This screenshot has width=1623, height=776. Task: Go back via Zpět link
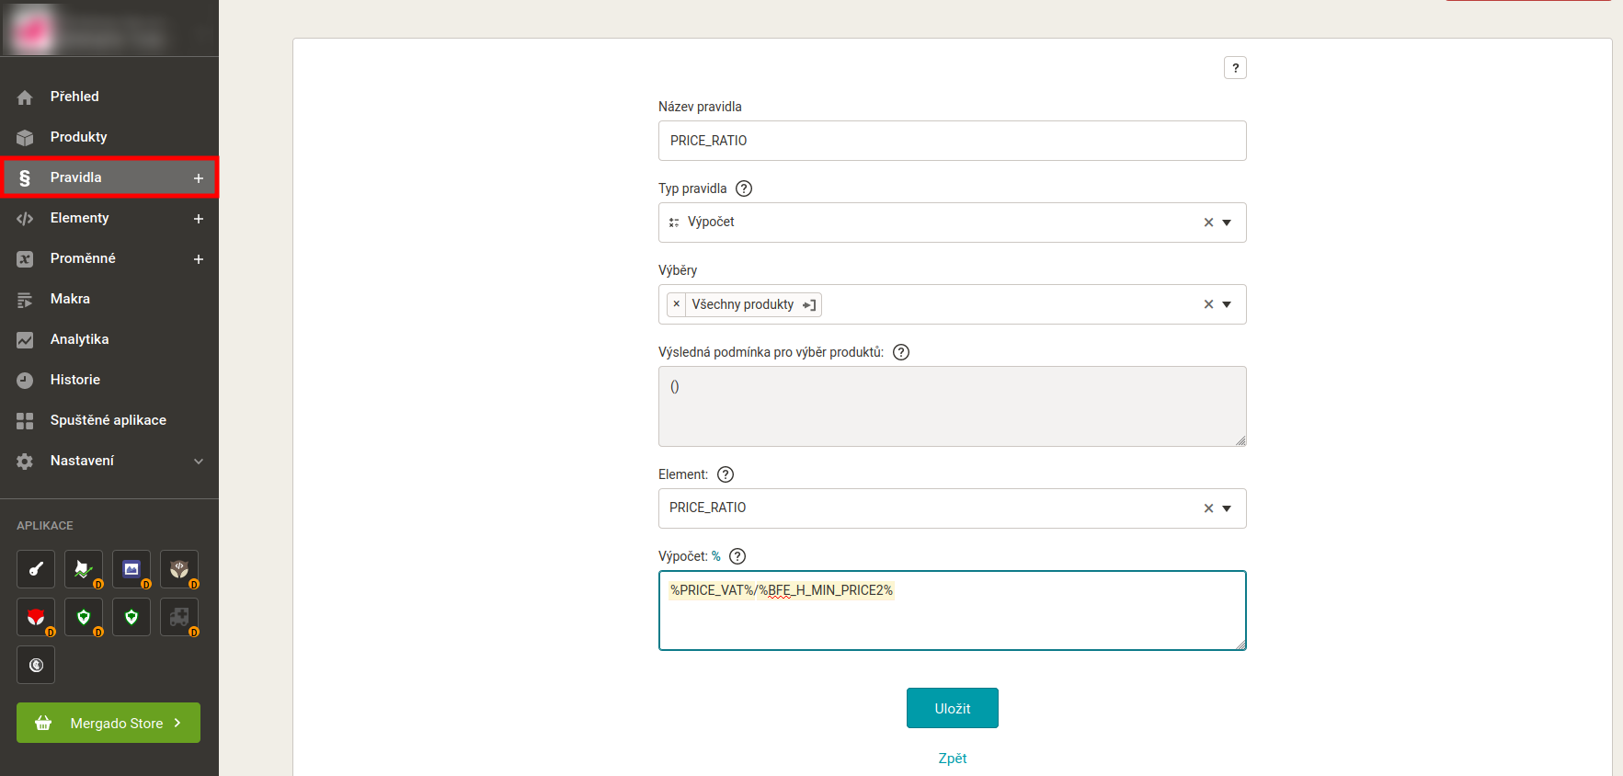point(953,759)
